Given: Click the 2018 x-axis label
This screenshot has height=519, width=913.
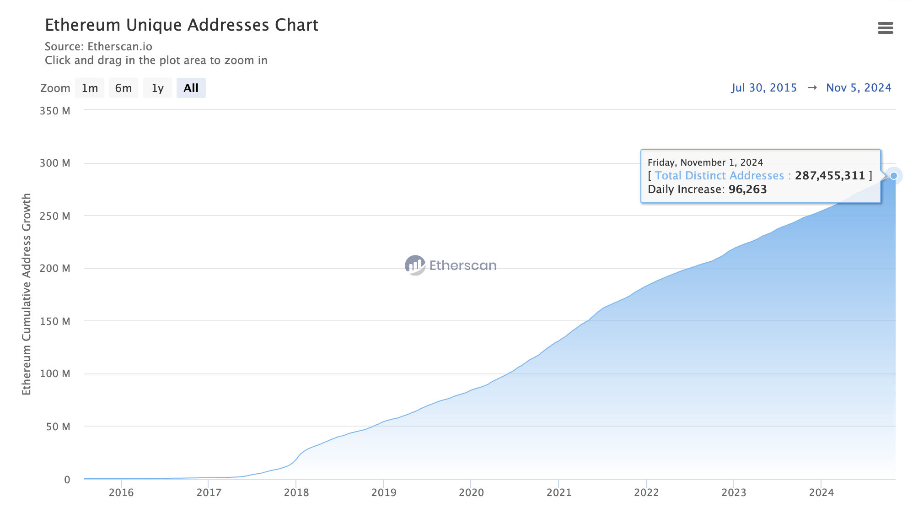Looking at the screenshot, I should click(x=296, y=492).
